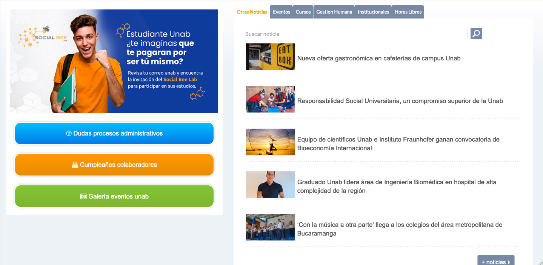Open the Gestion Humana tab
Screen dimensions: 543x265
(x=334, y=12)
